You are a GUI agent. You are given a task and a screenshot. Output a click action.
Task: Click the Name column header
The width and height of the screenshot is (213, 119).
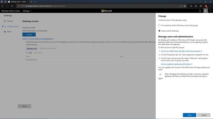tap(28, 56)
